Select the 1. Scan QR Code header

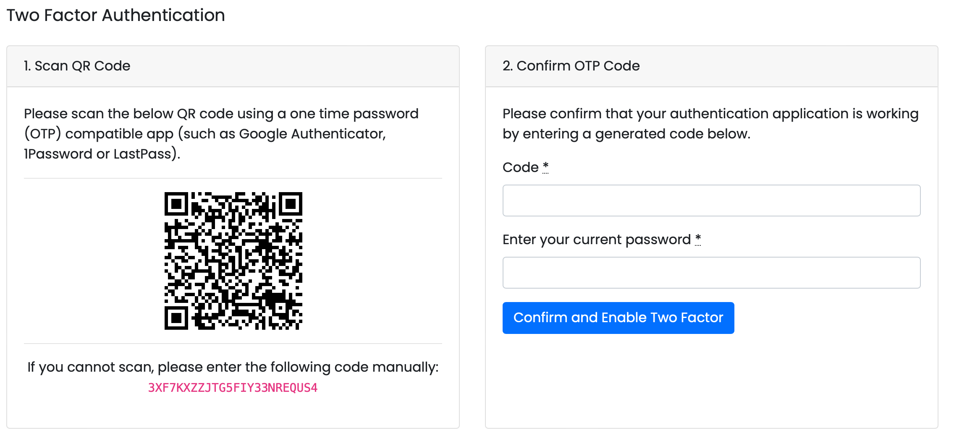(x=77, y=66)
